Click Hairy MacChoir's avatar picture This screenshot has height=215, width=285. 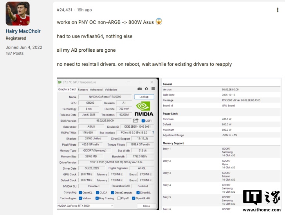[18, 14]
